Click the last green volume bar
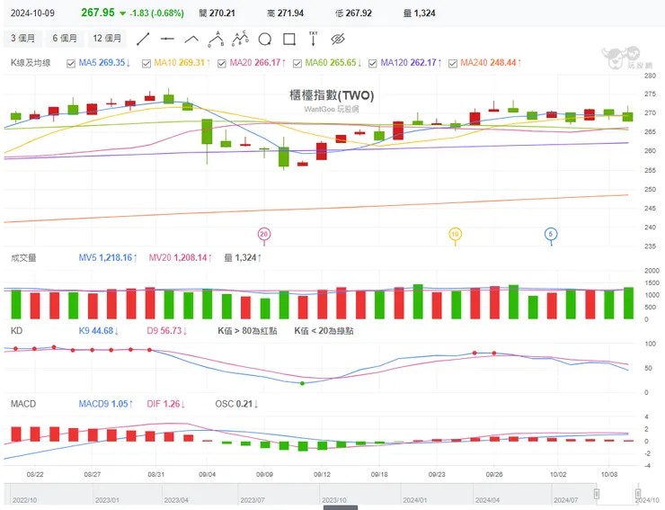 tap(628, 303)
